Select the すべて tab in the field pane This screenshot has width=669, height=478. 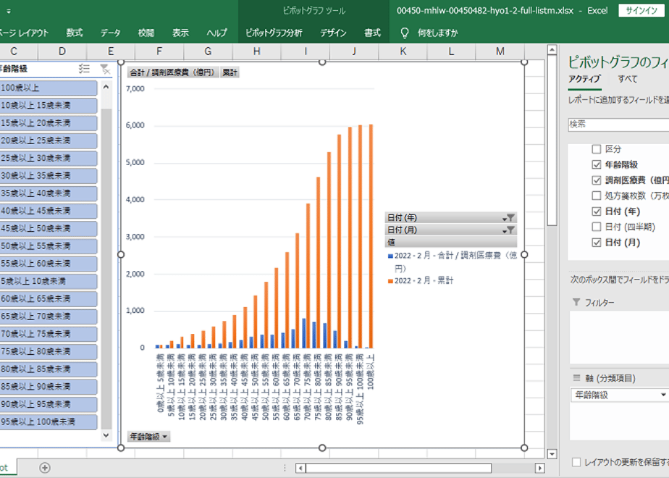coord(628,79)
